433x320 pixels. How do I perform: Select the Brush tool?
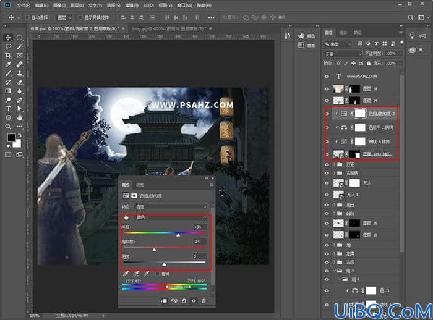[x=8, y=74]
